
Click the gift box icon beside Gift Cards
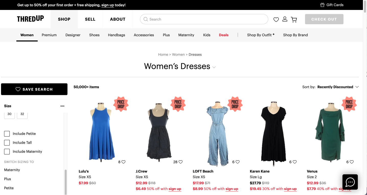pos(322,5)
